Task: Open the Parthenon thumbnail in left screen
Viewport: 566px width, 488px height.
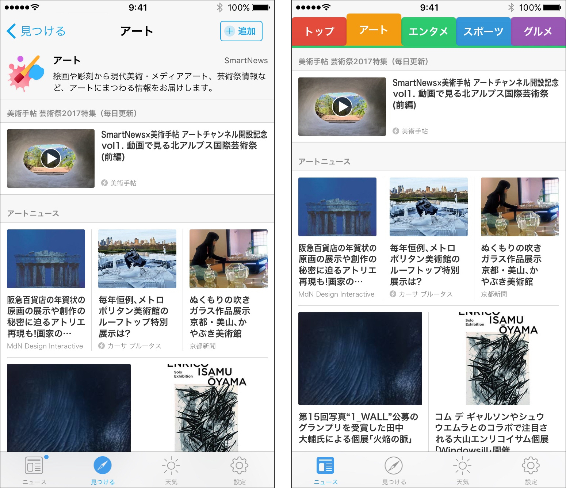Action: coord(46,259)
